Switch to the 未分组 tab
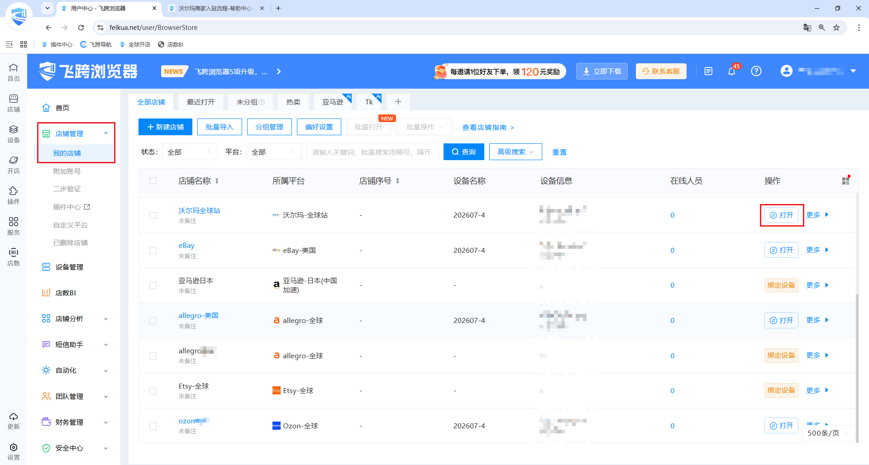Viewport: 869px width, 465px height. [250, 102]
